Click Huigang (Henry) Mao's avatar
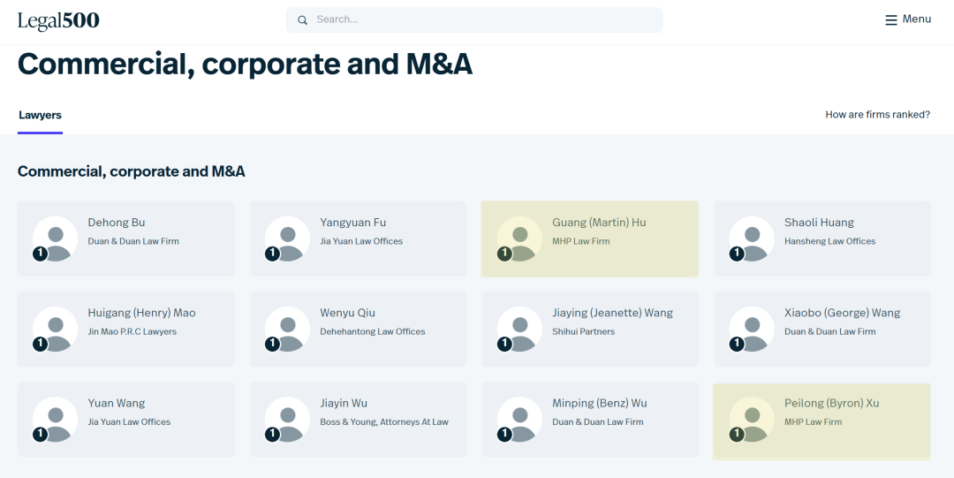The image size is (954, 478). point(55,329)
